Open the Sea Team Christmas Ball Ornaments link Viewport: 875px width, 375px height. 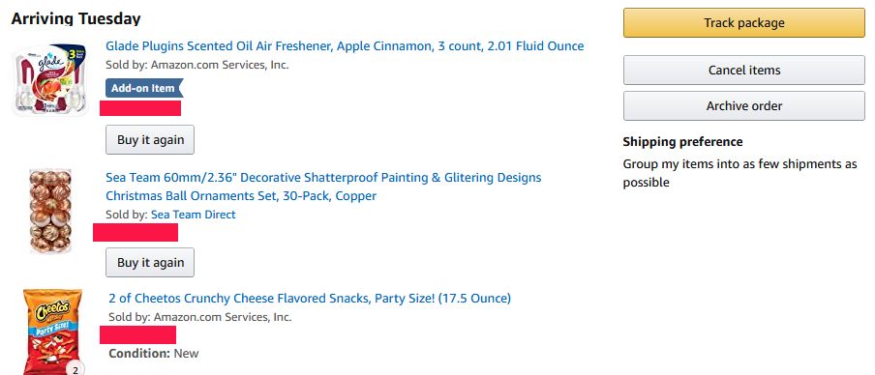323,187
